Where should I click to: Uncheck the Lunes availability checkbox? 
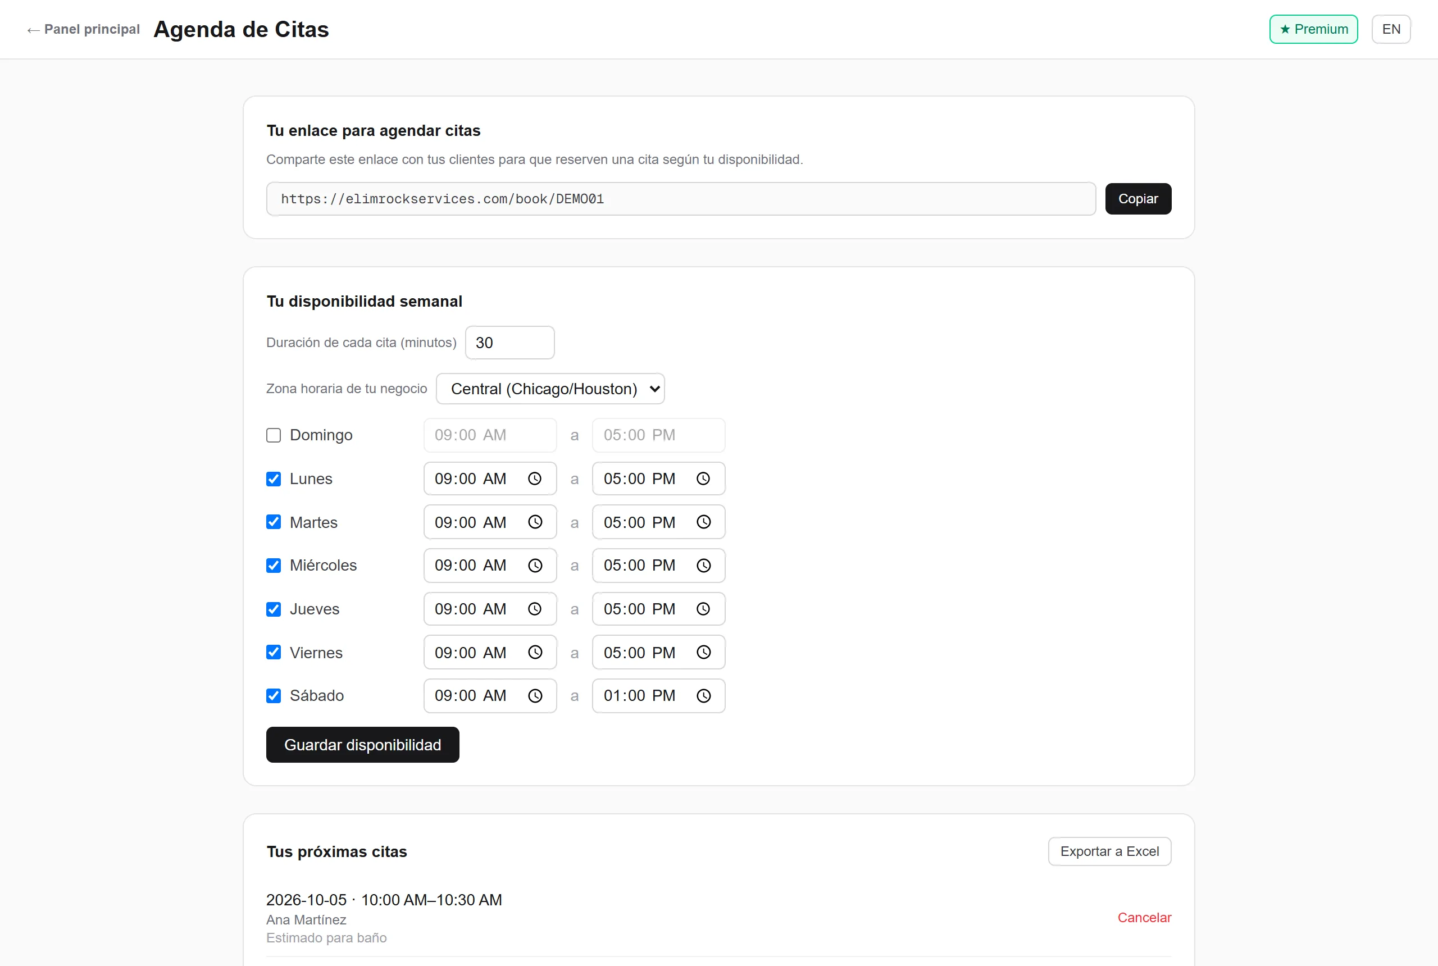274,479
